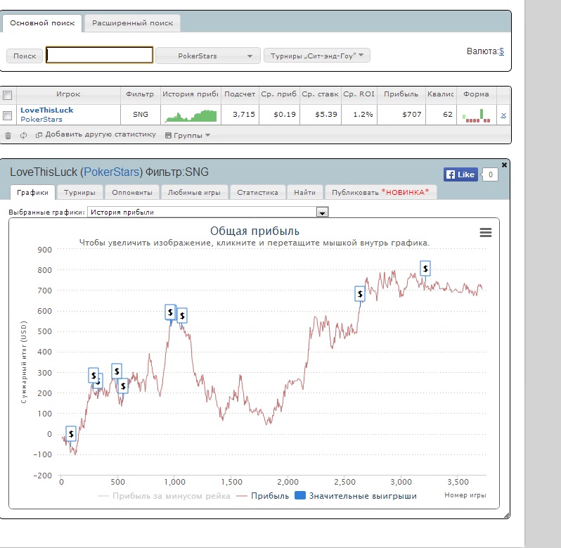Viewport: 561px width, 548px height.
Task: Click Добавить другую статистику
Action: (96, 134)
